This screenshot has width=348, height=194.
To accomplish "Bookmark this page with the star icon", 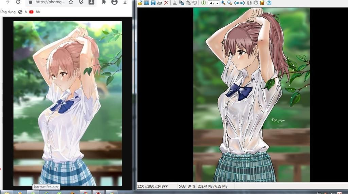I will click(x=71, y=2).
